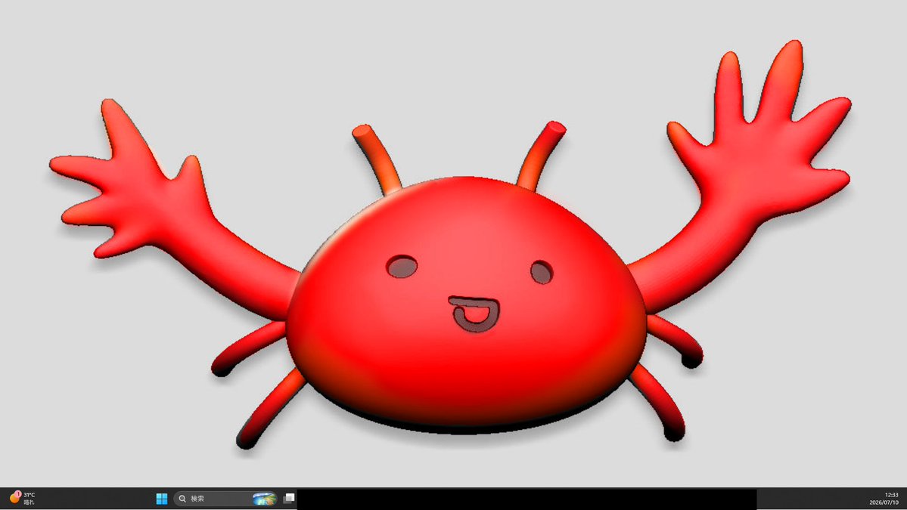Open the clock showing 12:33
Image resolution: width=907 pixels, height=510 pixels.
tap(884, 499)
